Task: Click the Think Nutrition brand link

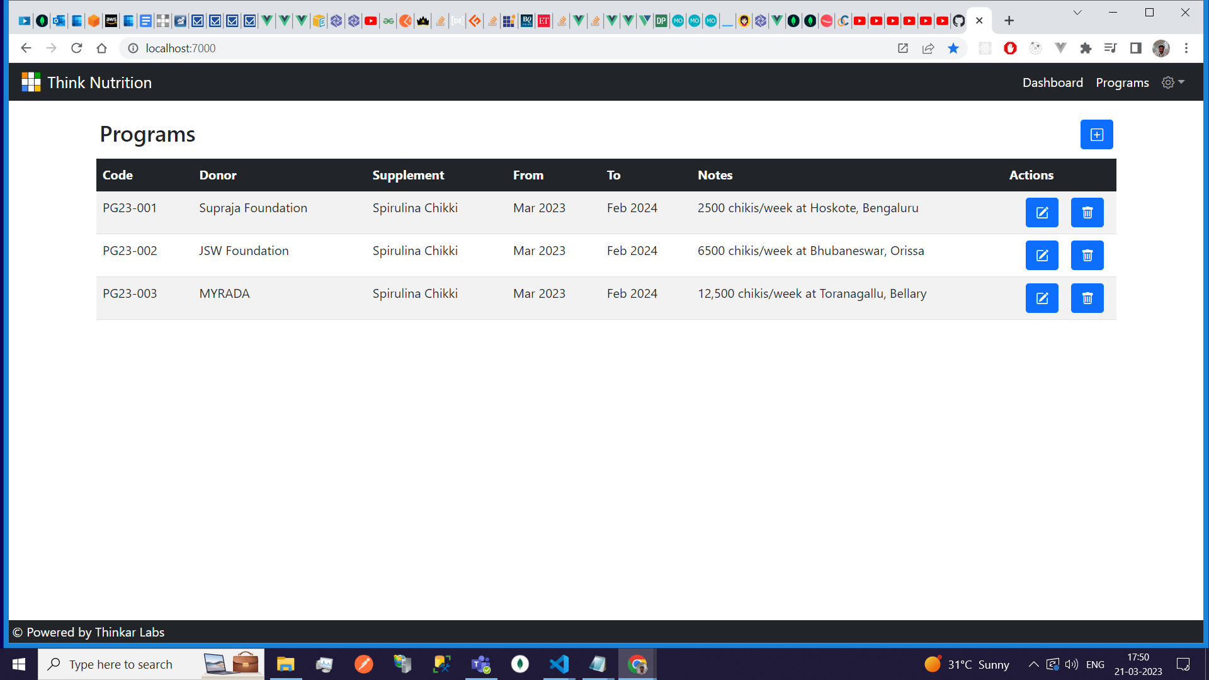Action: [99, 82]
